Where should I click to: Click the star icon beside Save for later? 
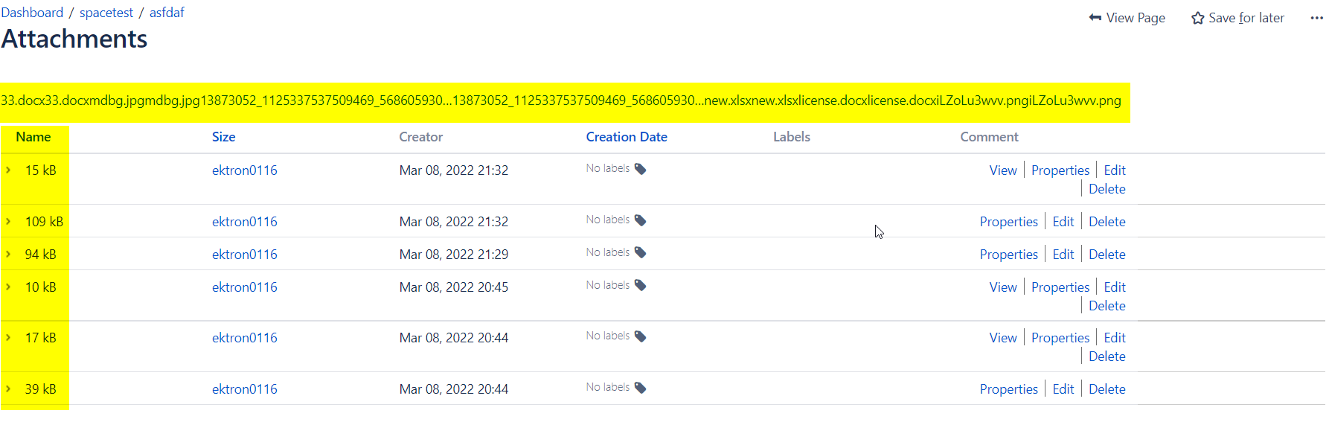tap(1197, 18)
